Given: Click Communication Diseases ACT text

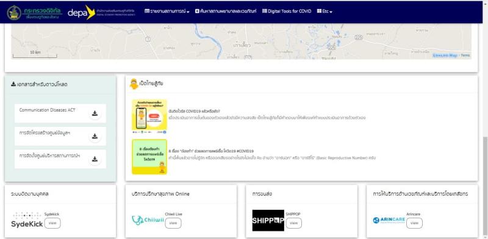Looking at the screenshot, I should coord(47,110).
